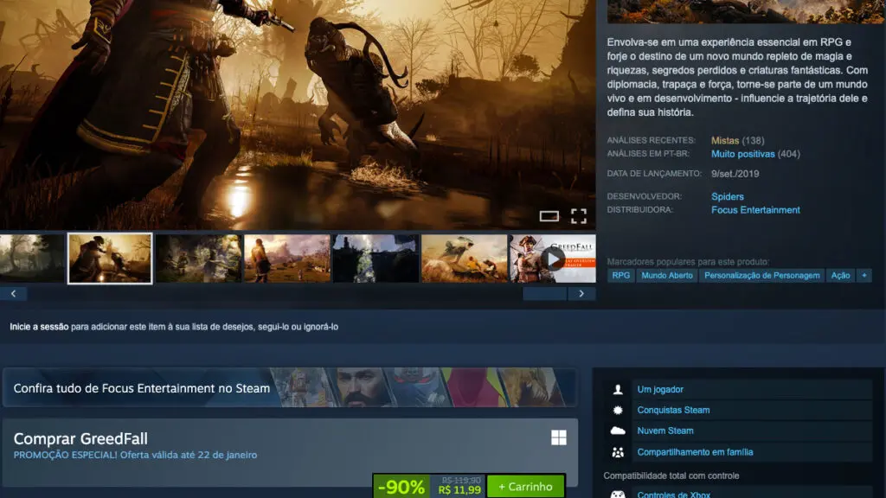Click the Nuvem Steam cloud icon
This screenshot has width=886, height=498.
617,431
